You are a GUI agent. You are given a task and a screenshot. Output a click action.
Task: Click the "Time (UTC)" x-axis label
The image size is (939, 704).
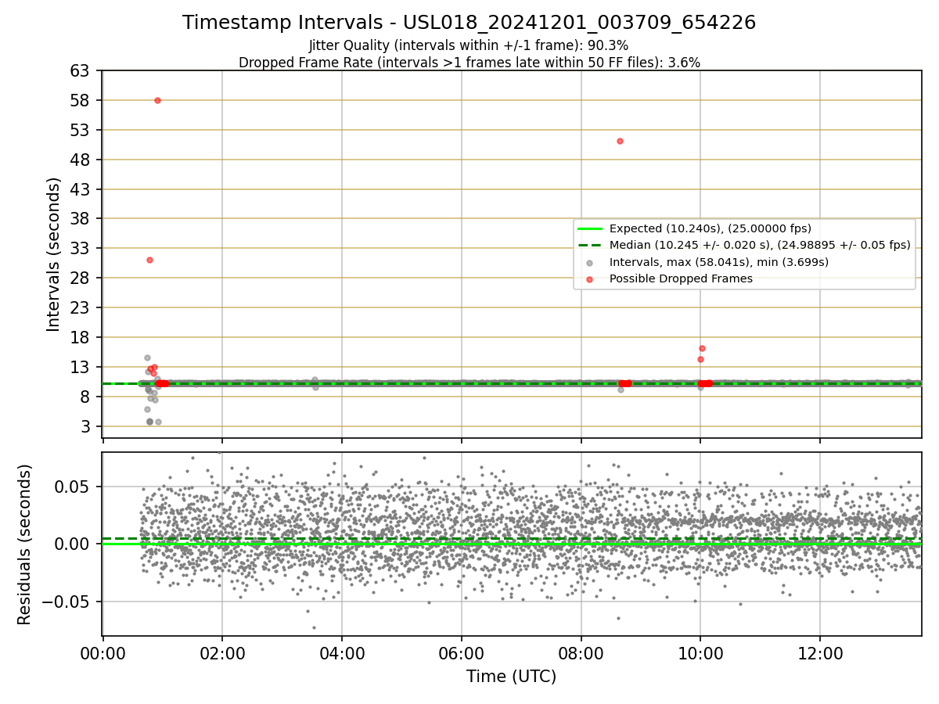[512, 677]
